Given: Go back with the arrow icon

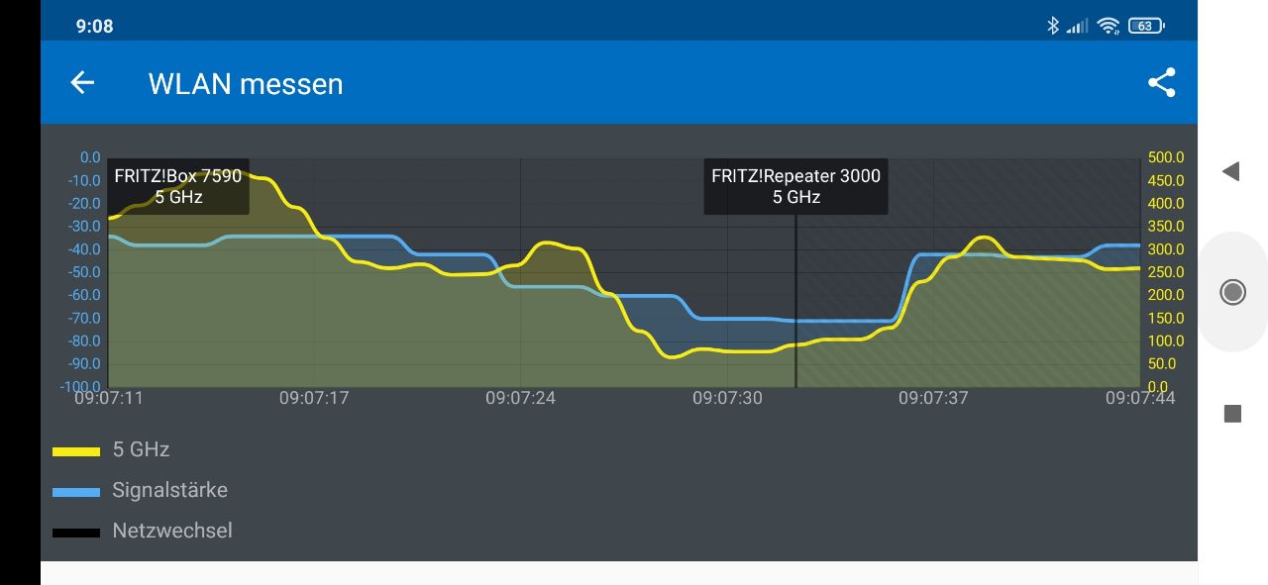Looking at the screenshot, I should 82,83.
